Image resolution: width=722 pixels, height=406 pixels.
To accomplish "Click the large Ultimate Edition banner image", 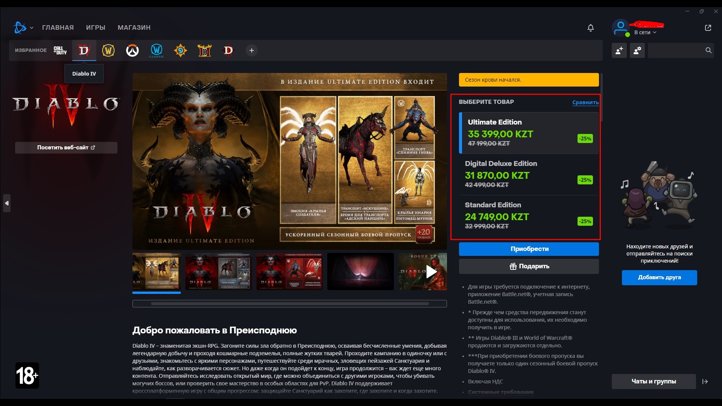I will click(290, 161).
